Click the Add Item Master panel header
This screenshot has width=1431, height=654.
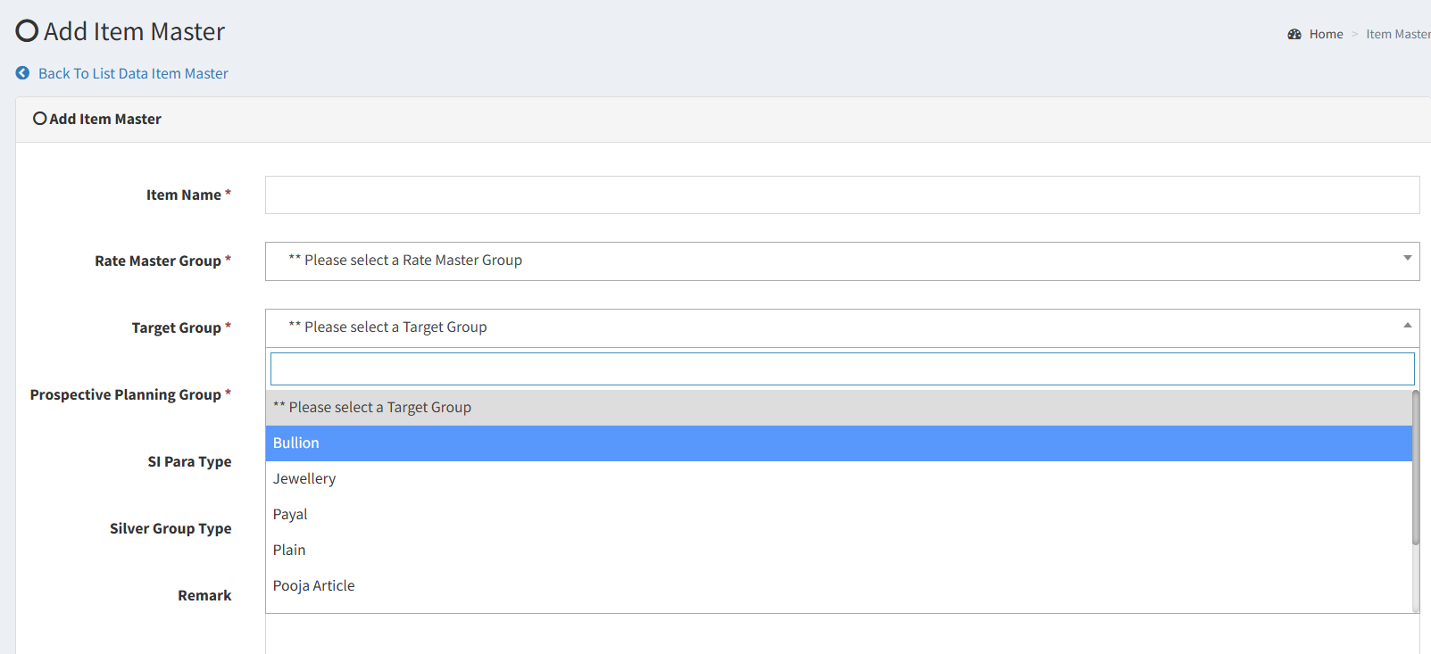pyautogui.click(x=723, y=120)
